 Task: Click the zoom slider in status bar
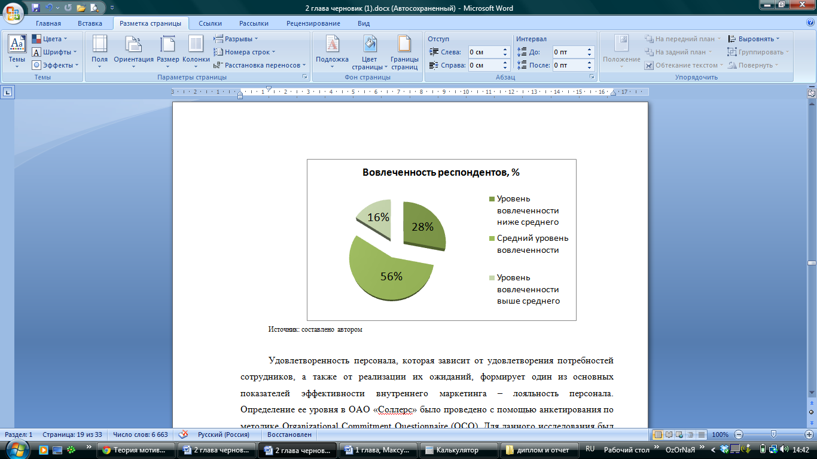tap(773, 434)
